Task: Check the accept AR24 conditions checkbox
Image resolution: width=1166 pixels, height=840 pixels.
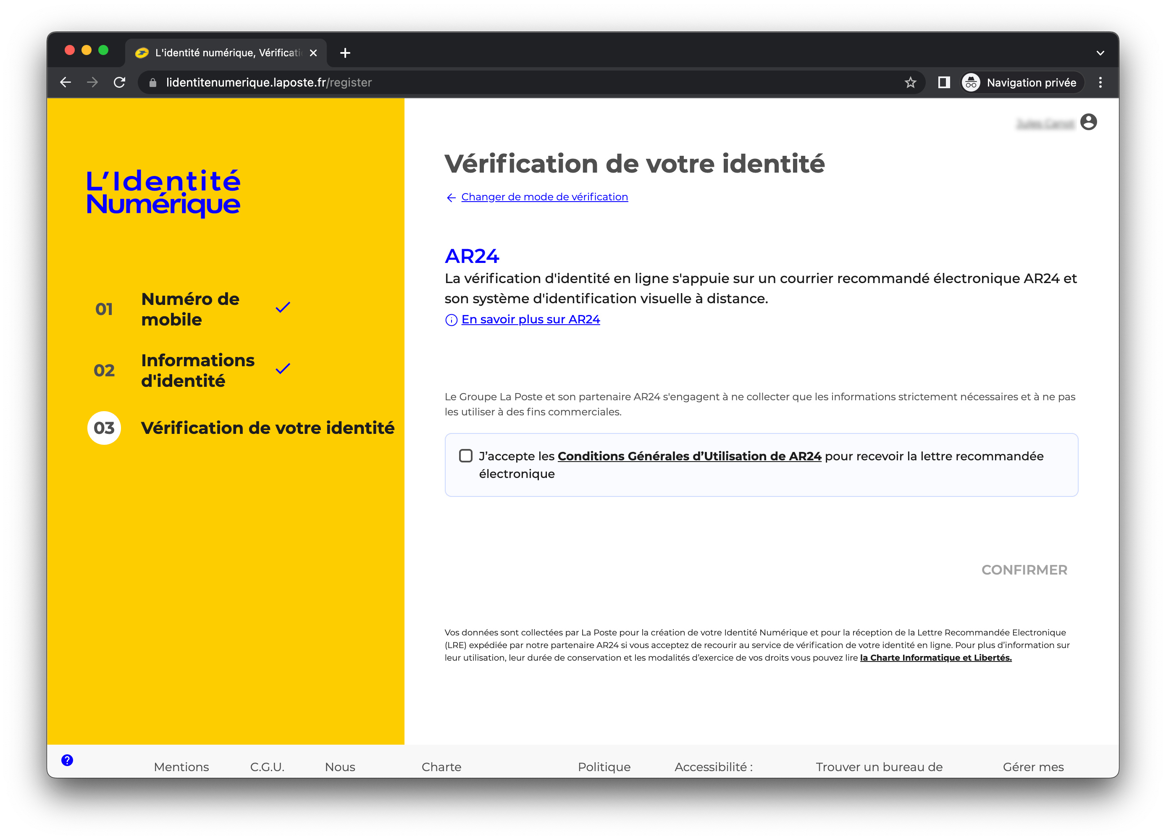Action: 465,455
